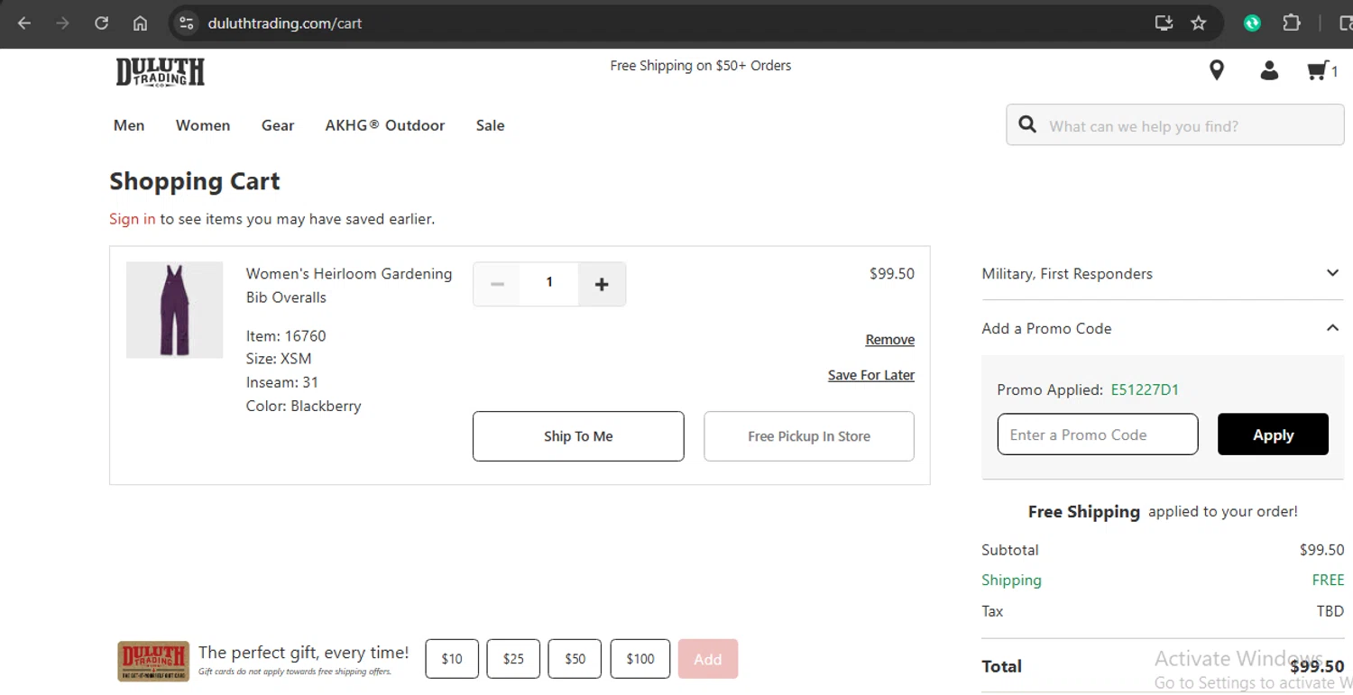Open the Women navigation menu
Screen dimensions: 1353x695
203,125
